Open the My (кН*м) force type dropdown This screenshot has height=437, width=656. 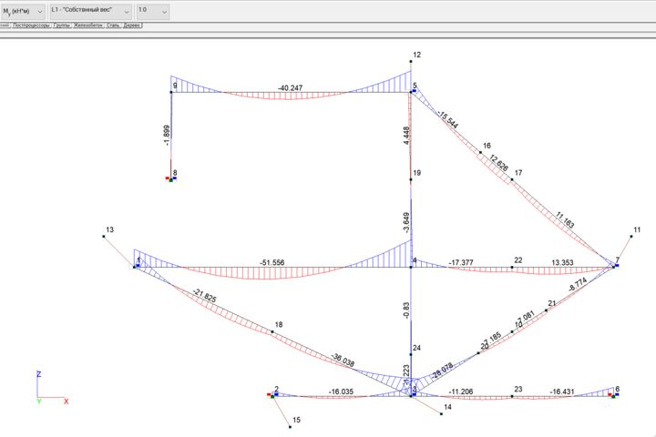(x=22, y=11)
